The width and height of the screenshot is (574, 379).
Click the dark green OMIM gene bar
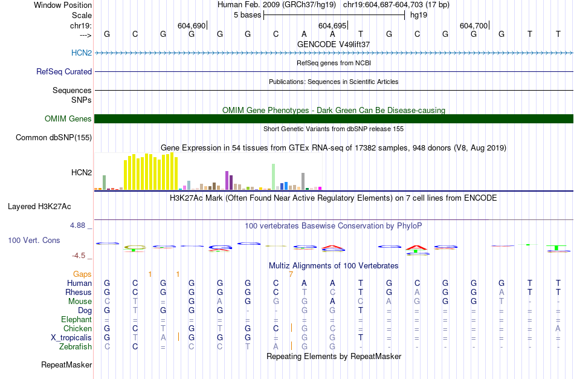click(x=334, y=118)
